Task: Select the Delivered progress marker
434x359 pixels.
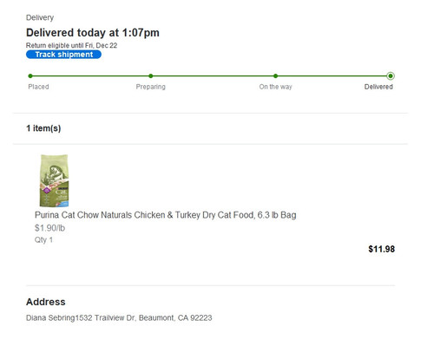Action: point(391,76)
